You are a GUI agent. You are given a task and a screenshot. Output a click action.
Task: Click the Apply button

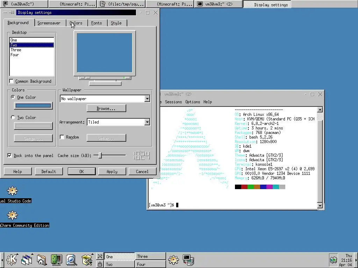(x=112, y=171)
